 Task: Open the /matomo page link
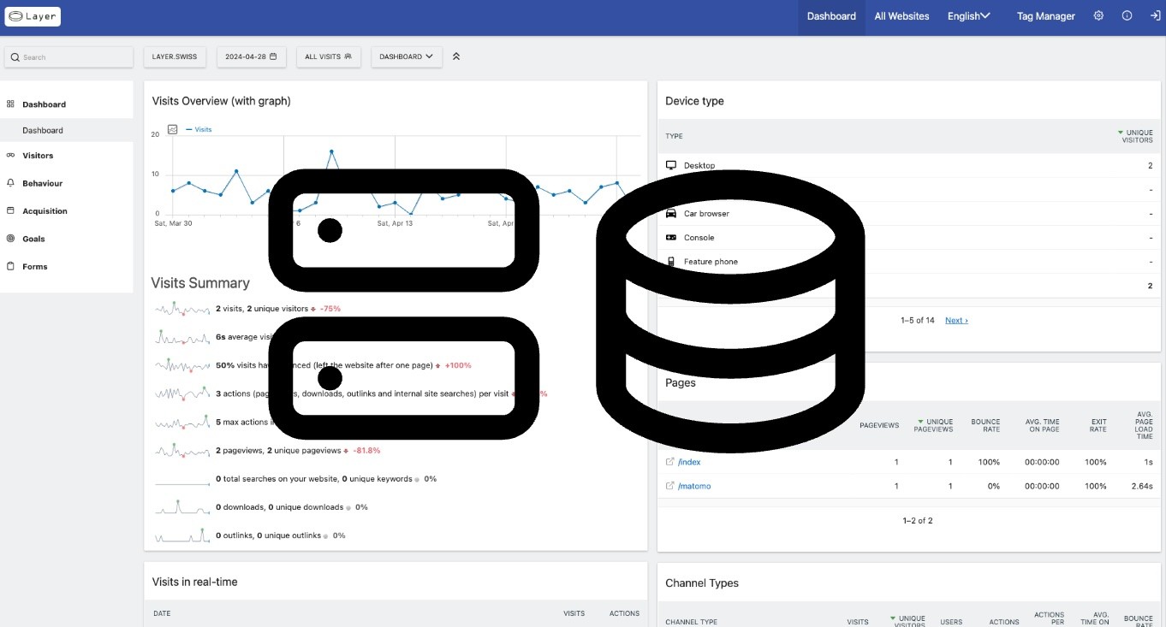(694, 486)
